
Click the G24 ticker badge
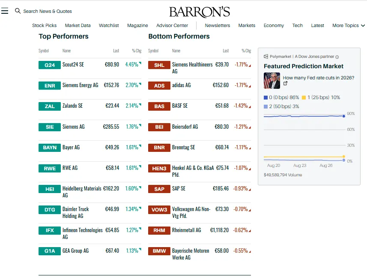pos(50,65)
